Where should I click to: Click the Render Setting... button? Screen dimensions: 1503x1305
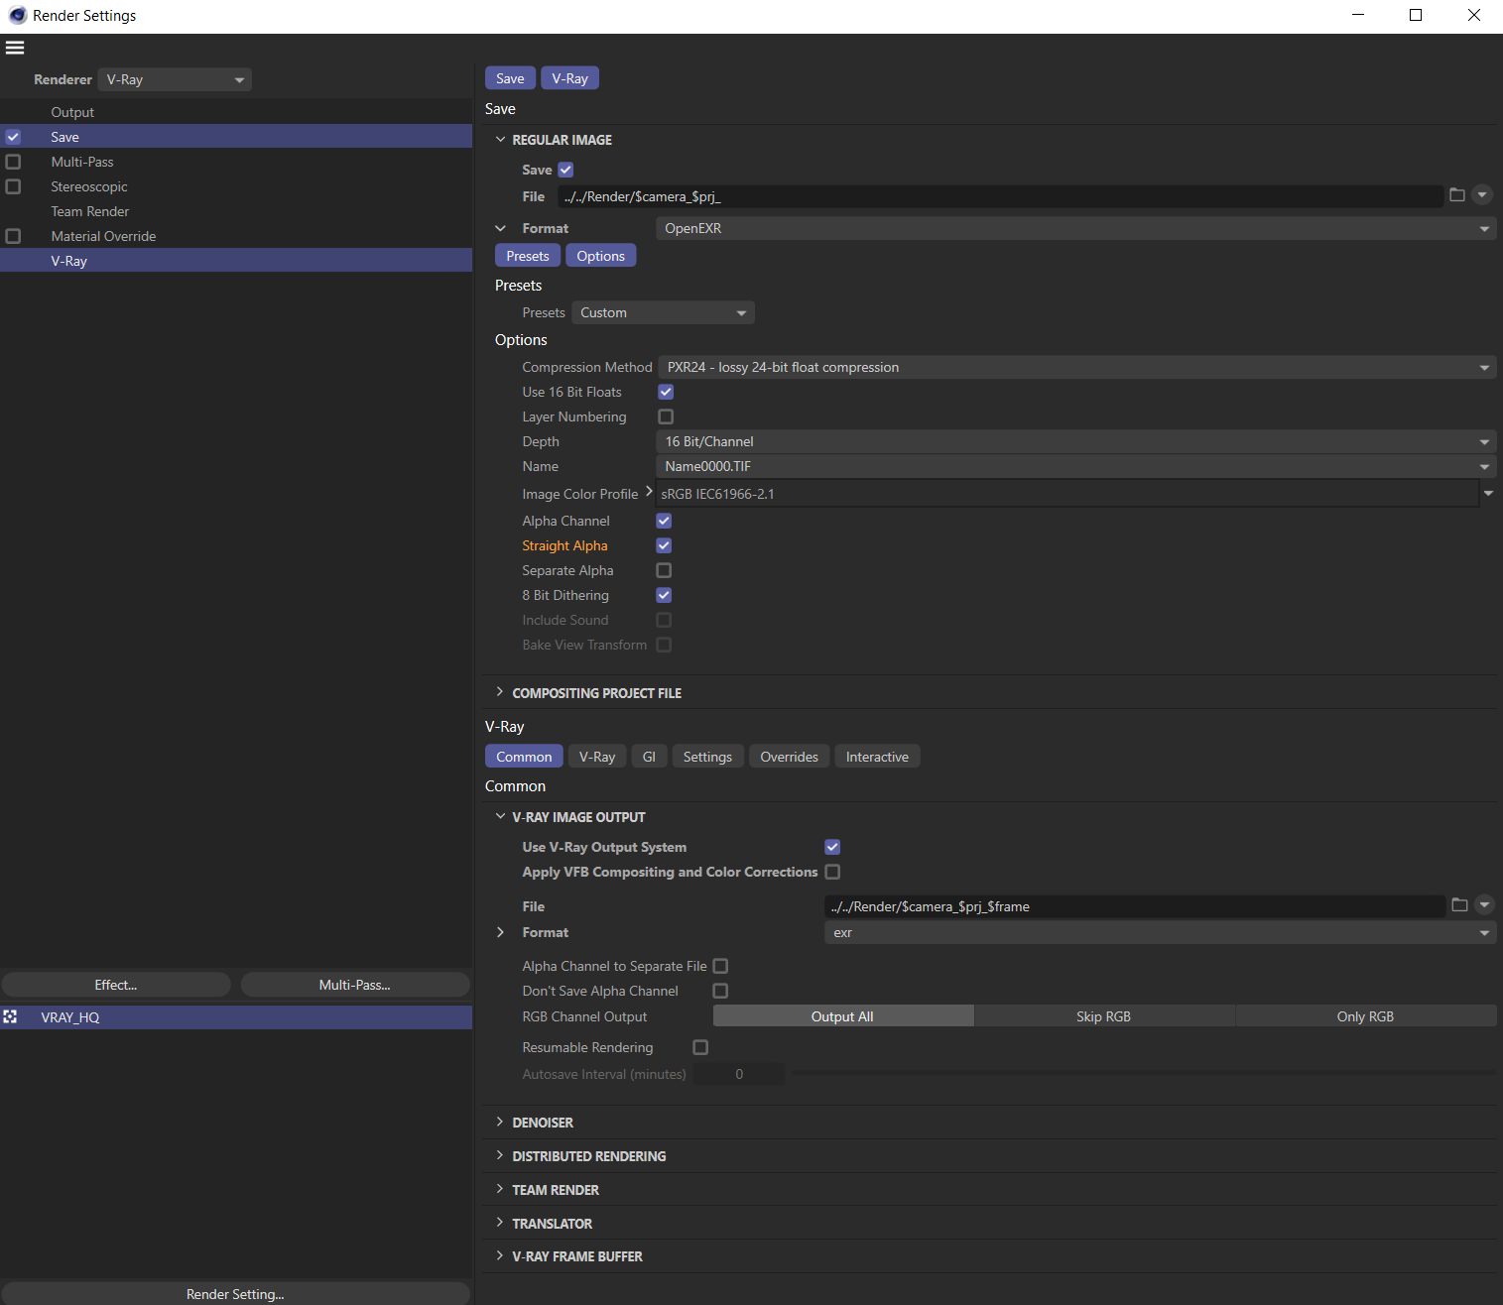pyautogui.click(x=235, y=1294)
